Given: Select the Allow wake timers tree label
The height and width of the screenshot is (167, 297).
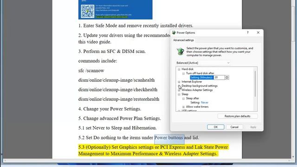Looking at the screenshot, I should 197,107.
